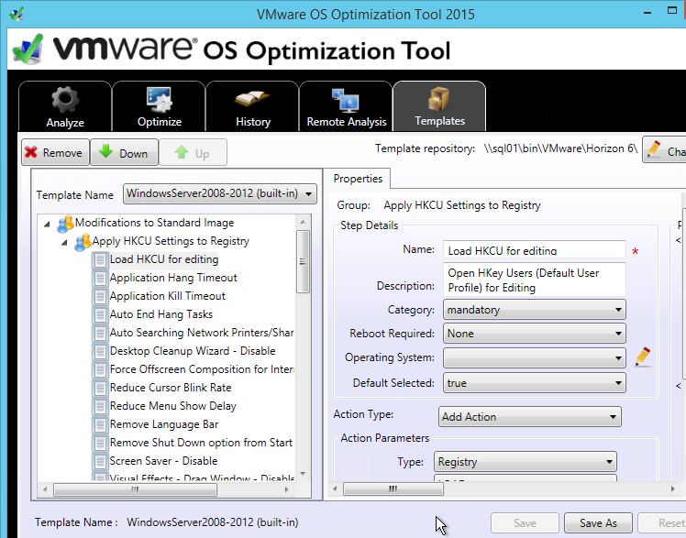Click the Reduce Cursor Blink Rate step icon
Image resolution: width=686 pixels, height=538 pixels.
coord(100,388)
